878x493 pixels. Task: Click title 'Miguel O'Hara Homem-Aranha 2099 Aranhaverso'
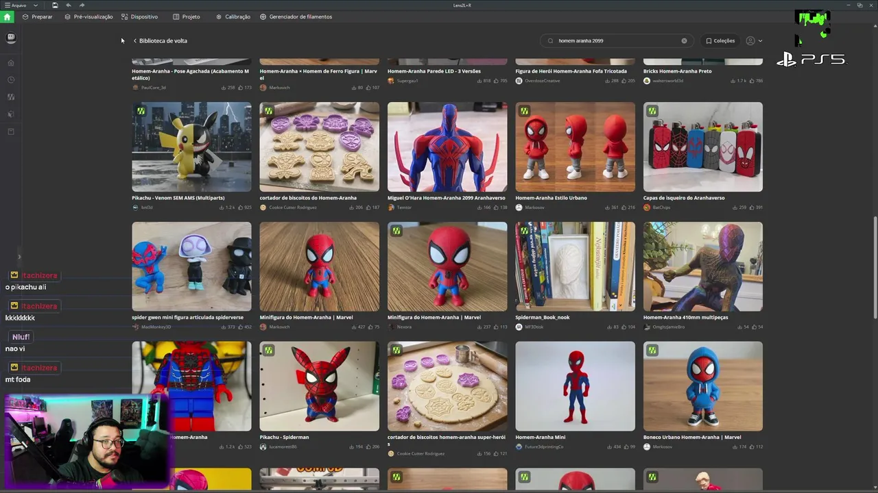(446, 198)
